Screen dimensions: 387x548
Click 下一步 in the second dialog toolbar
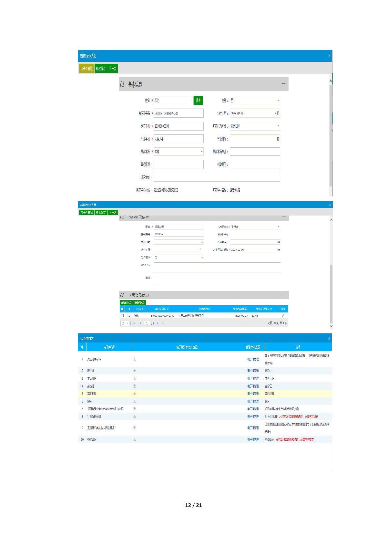113,212
